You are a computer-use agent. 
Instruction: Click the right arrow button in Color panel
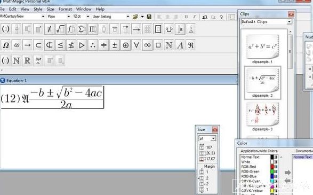tap(287, 173)
